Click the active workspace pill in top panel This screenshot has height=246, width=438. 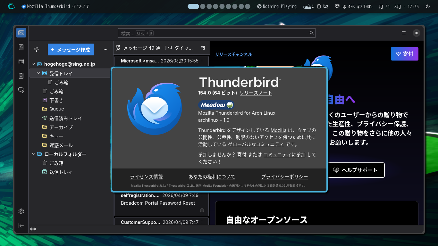point(193,6)
